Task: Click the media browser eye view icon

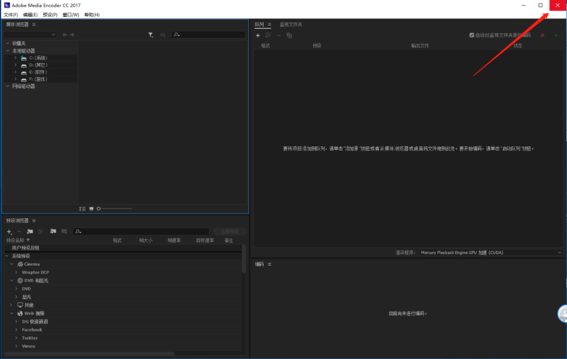Action: click(x=163, y=35)
